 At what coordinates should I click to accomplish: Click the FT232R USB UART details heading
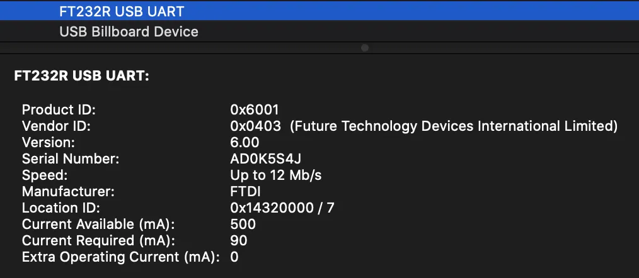point(81,77)
